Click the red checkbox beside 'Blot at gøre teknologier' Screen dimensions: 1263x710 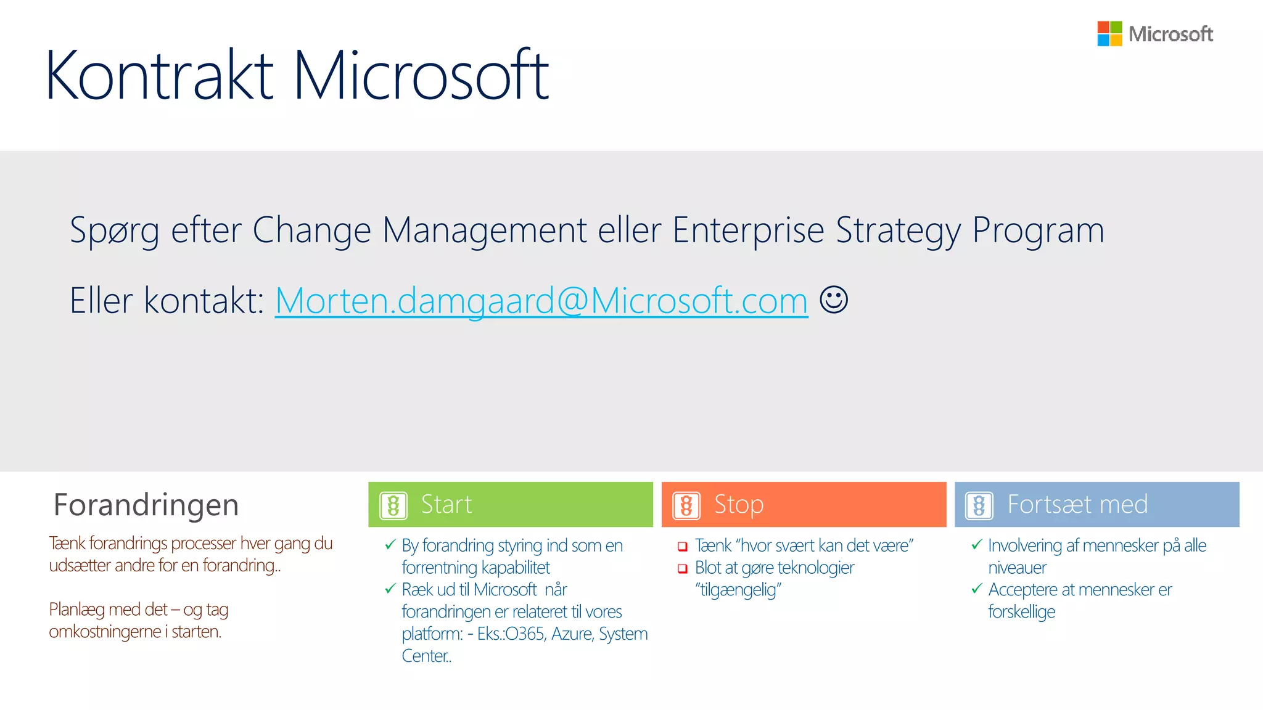(x=683, y=569)
